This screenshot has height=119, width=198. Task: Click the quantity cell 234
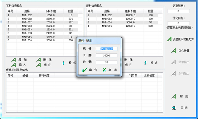71,19
